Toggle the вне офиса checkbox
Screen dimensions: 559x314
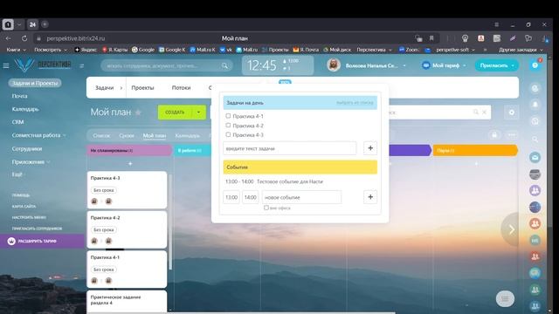pos(266,208)
